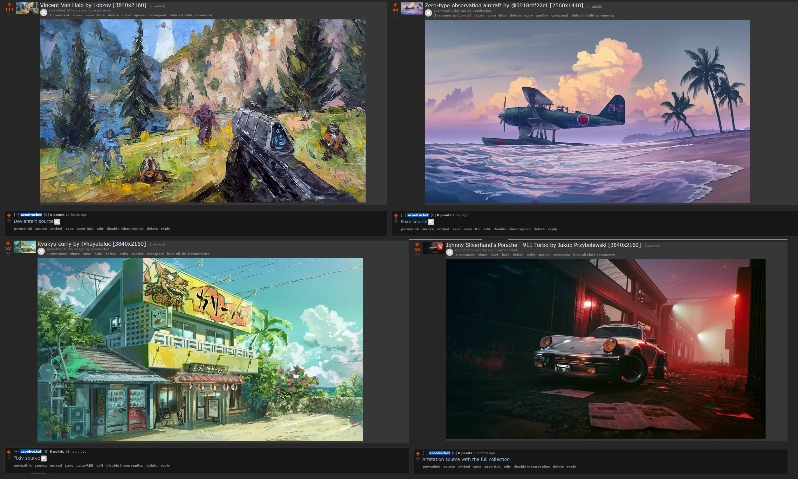Viewport: 798px width, 479px height.
Task: Downvote the 13-hours-ago Pixiv source comment
Action: click(9, 458)
